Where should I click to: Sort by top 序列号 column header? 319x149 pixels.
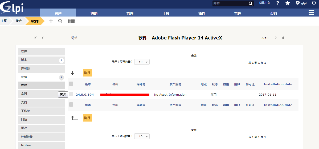tap(141, 84)
